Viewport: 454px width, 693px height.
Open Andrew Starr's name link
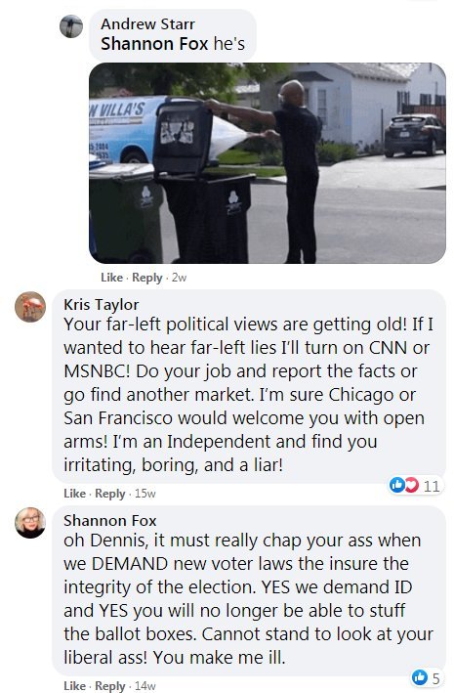pyautogui.click(x=147, y=23)
